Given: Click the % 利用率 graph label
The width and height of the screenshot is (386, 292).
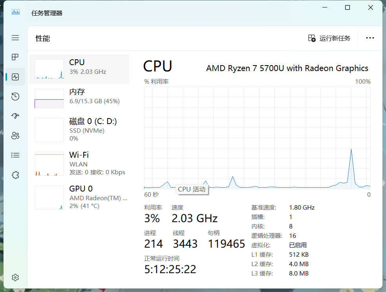Looking at the screenshot, I should (x=156, y=81).
